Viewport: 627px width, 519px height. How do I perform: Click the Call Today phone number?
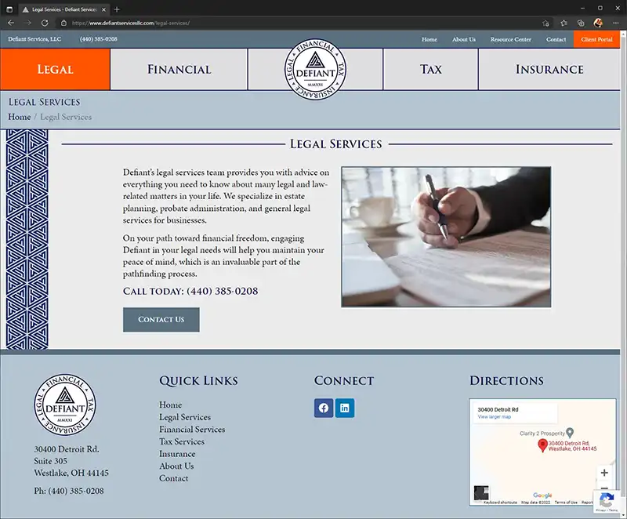tap(223, 291)
